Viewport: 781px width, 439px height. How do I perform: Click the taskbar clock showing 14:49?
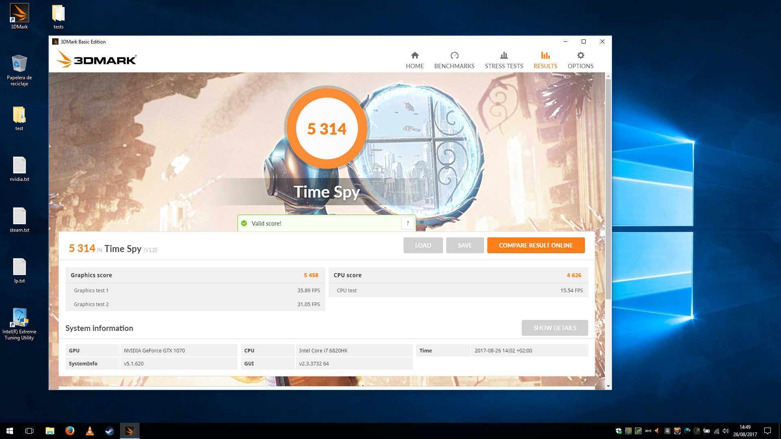[x=745, y=431]
